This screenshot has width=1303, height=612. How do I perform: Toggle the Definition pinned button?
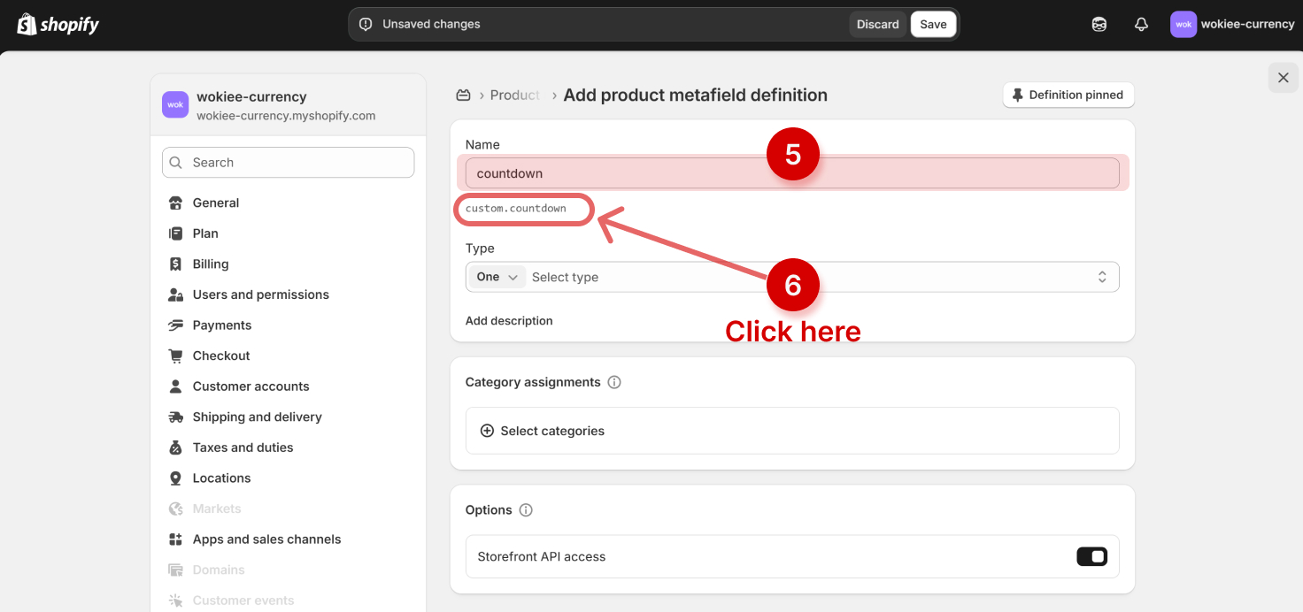coord(1068,95)
